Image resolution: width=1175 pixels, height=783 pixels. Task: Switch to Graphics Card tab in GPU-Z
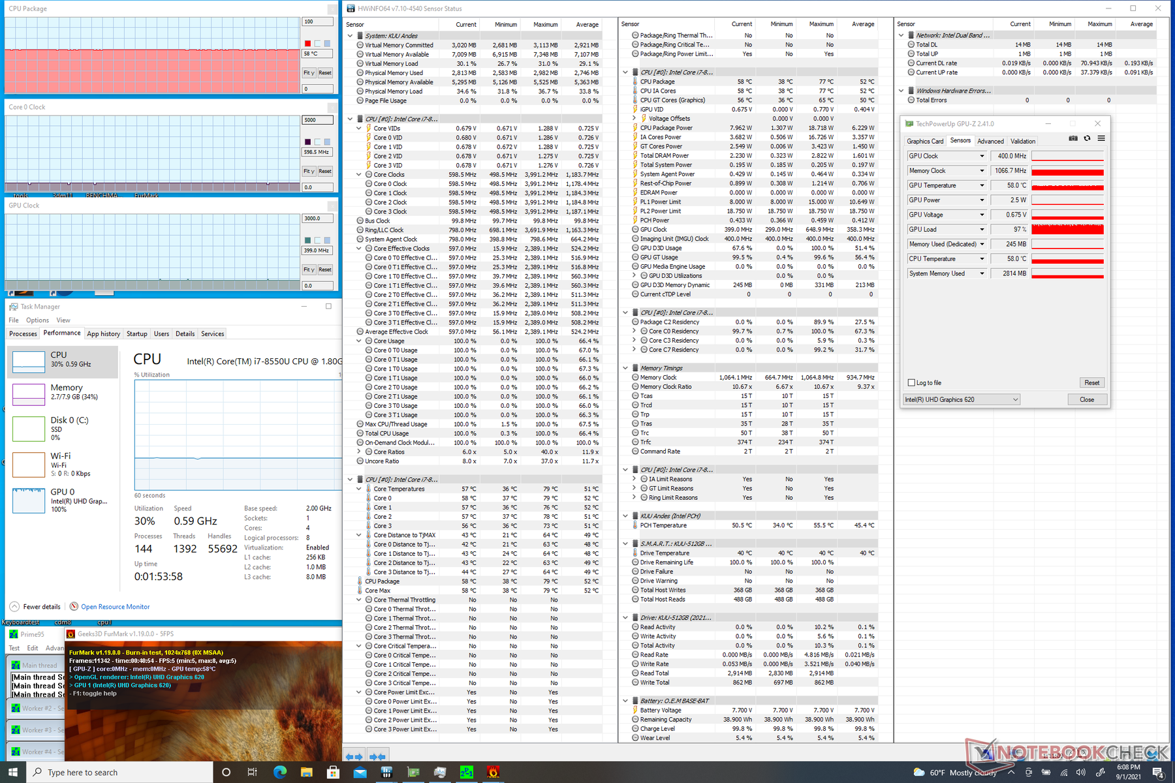point(925,141)
